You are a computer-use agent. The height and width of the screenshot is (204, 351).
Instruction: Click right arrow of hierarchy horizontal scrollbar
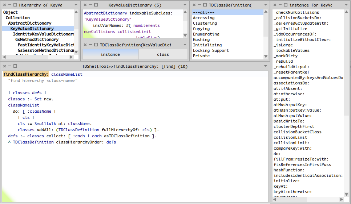point(71,57)
